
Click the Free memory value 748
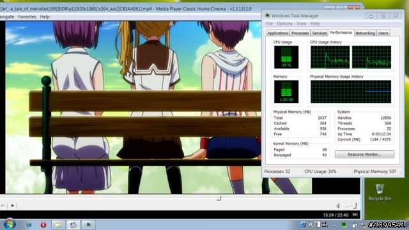coord(323,134)
